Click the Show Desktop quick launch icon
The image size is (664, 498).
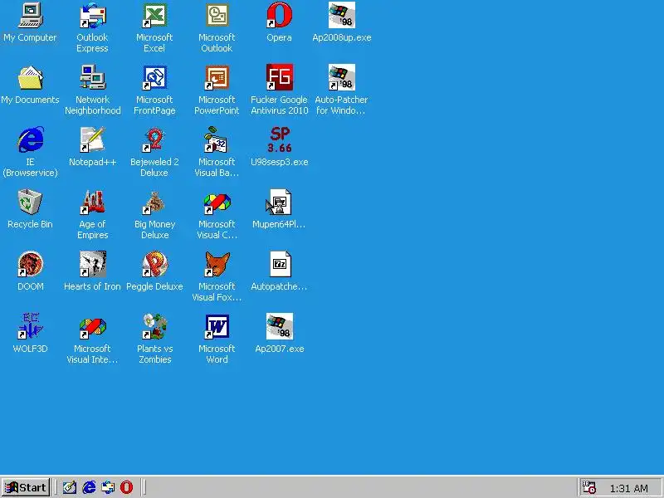click(70, 487)
